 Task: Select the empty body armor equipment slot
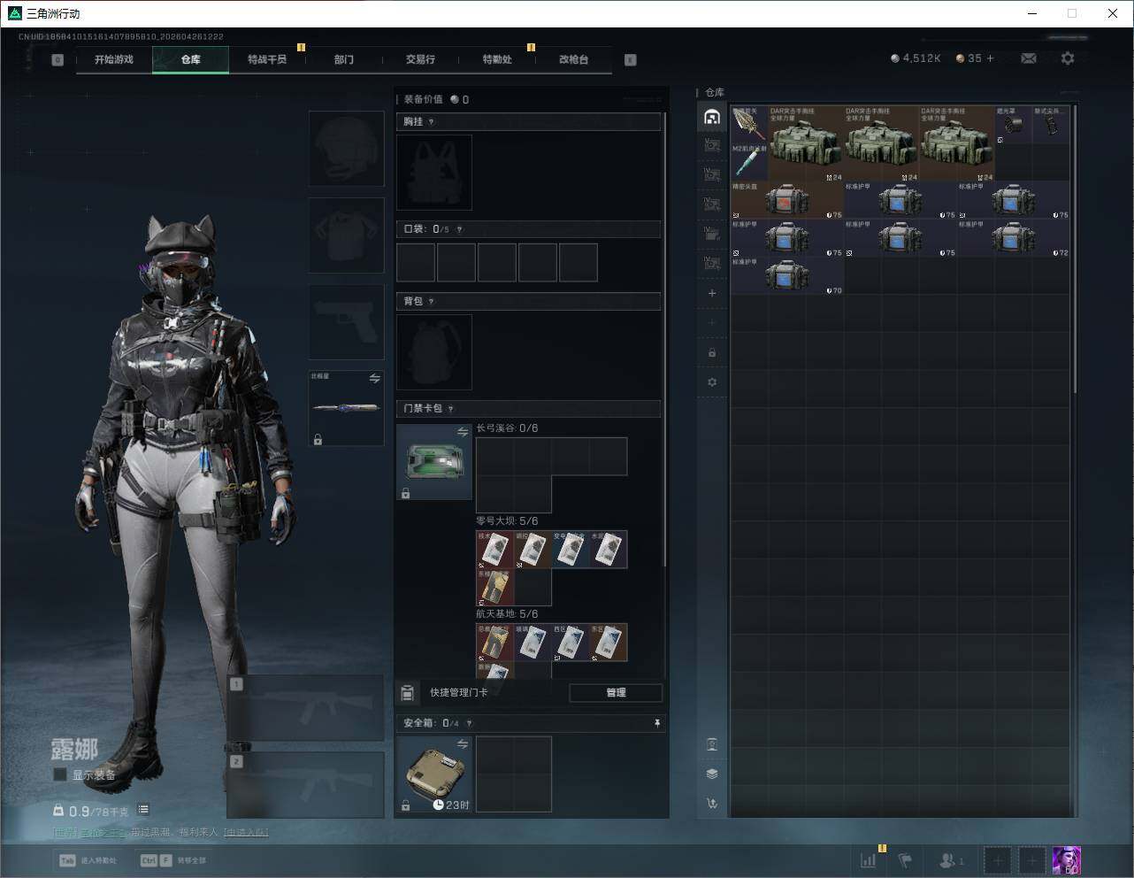pyautogui.click(x=346, y=235)
